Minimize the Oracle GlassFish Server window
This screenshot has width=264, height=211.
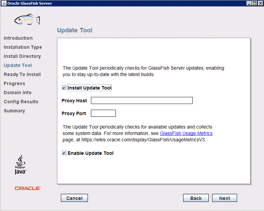pos(249,3)
